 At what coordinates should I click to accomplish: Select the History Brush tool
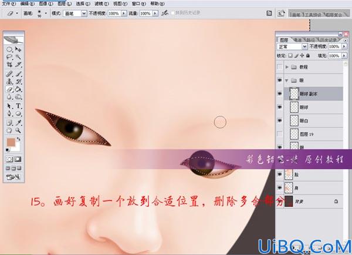(x=18, y=82)
